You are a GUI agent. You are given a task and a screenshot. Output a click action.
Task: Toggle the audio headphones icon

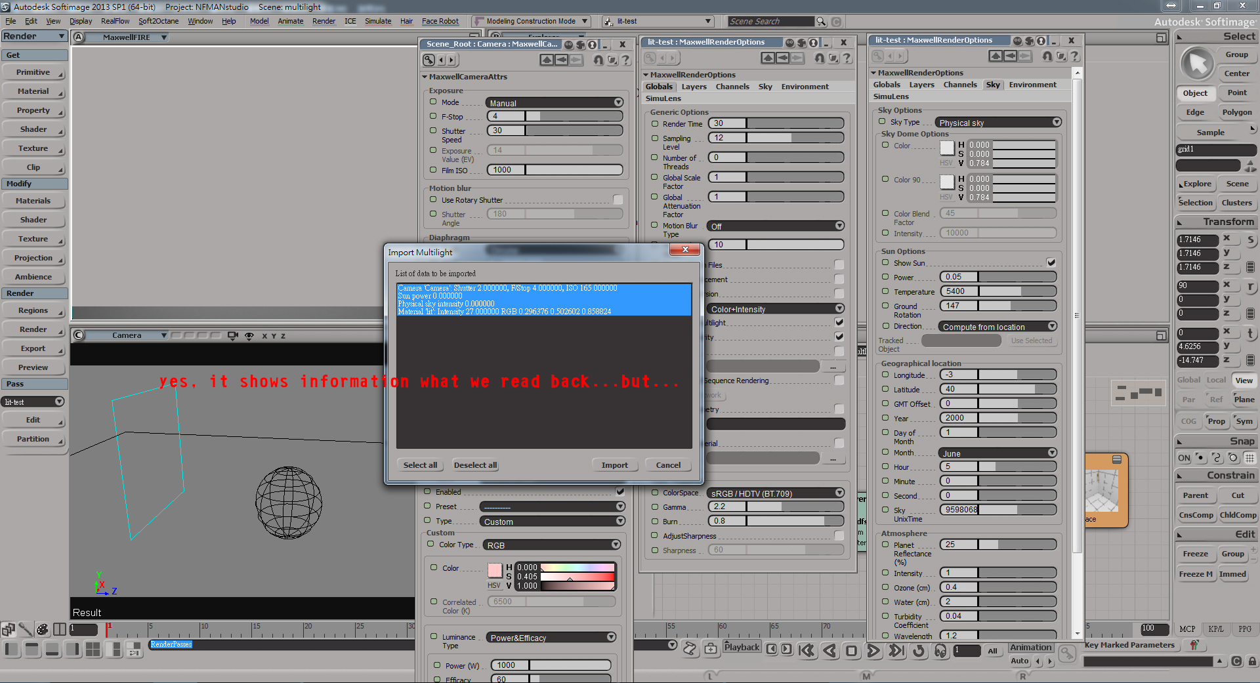coord(940,650)
